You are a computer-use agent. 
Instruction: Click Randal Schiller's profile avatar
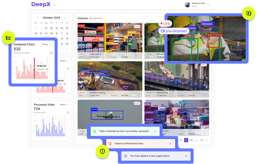(187, 5)
